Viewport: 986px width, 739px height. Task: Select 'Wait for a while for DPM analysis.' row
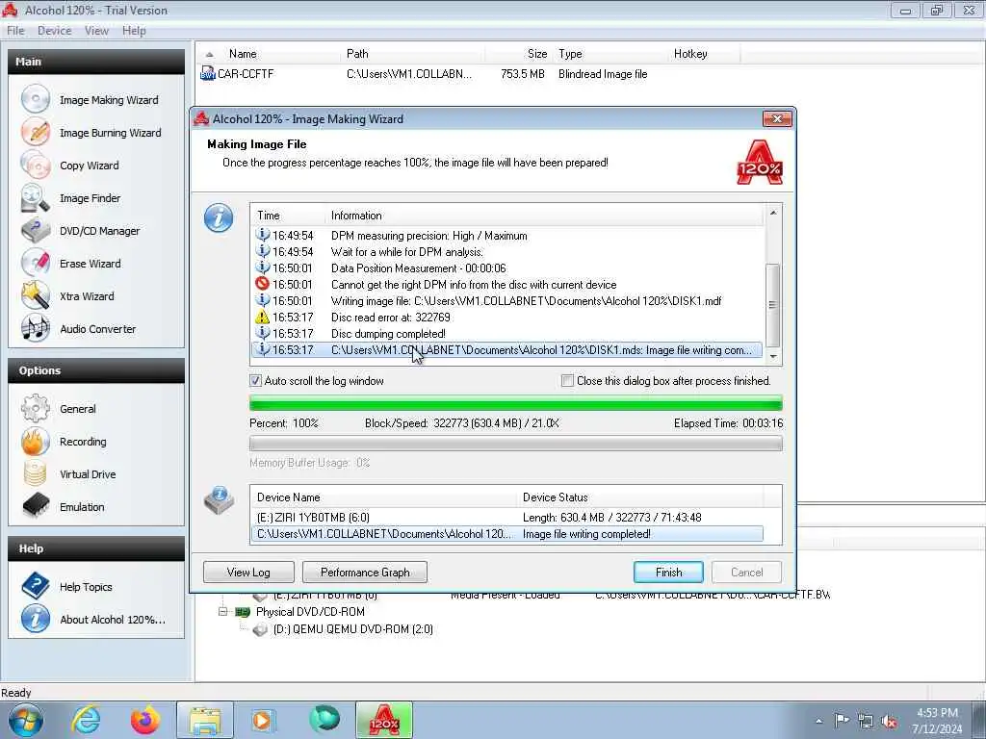point(507,252)
